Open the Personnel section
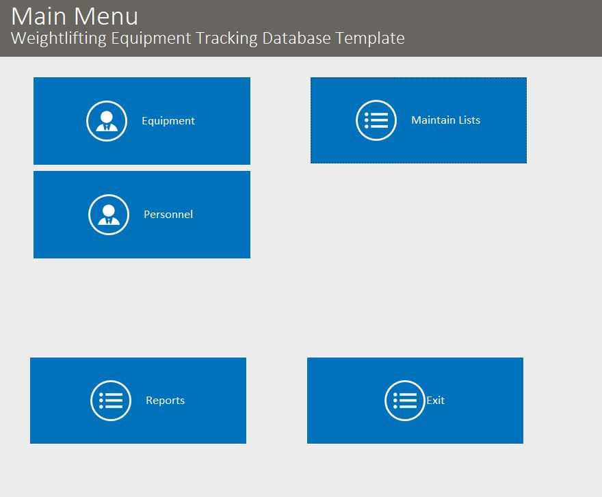The height and width of the screenshot is (497, 602). 142,215
